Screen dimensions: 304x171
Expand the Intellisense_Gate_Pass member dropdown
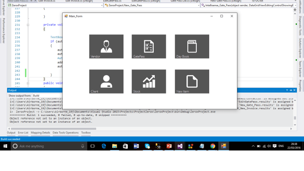pos(296,5)
